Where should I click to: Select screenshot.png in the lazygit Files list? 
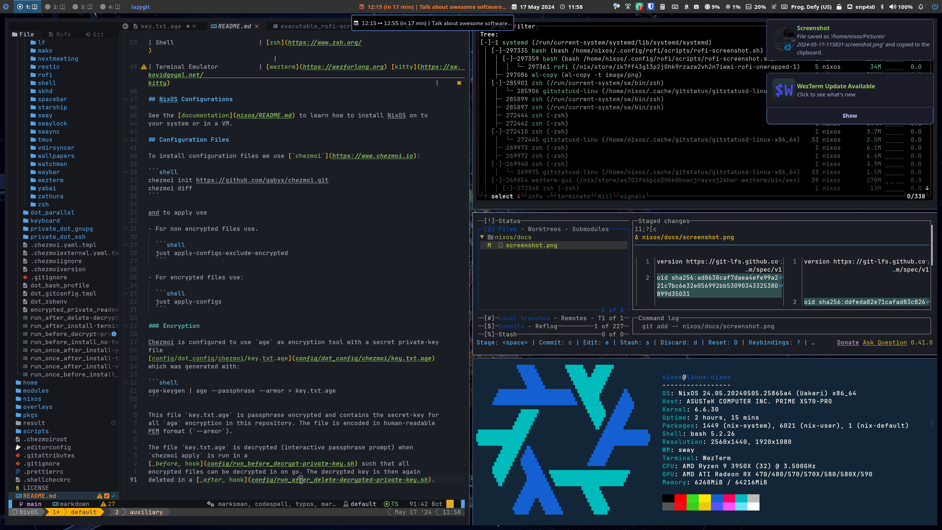click(554, 245)
